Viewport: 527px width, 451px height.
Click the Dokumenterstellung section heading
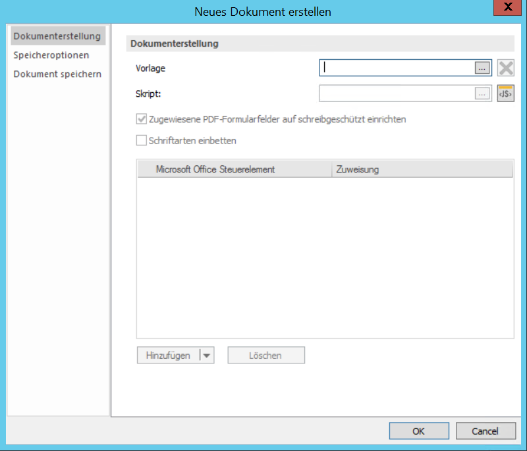click(175, 43)
